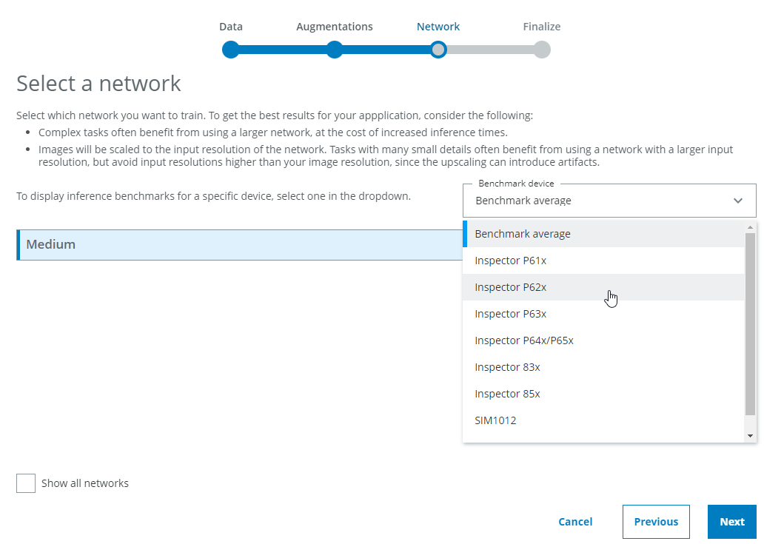The width and height of the screenshot is (764, 544).
Task: Choose Inspector P64x/P65x device
Action: click(524, 340)
